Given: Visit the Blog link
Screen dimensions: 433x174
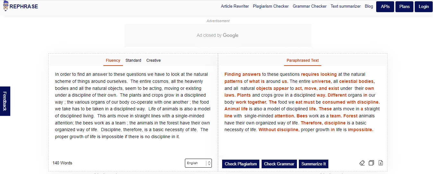Looking at the screenshot, I should coord(369,6).
